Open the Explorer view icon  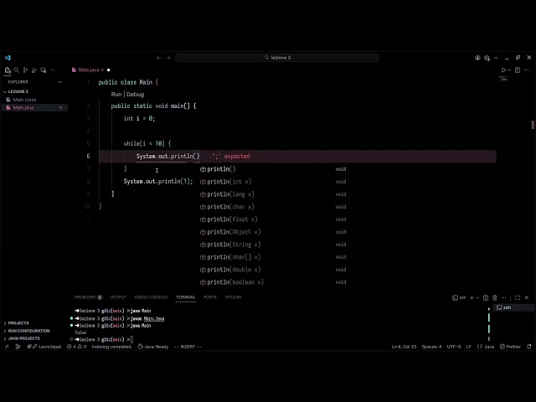point(8,70)
